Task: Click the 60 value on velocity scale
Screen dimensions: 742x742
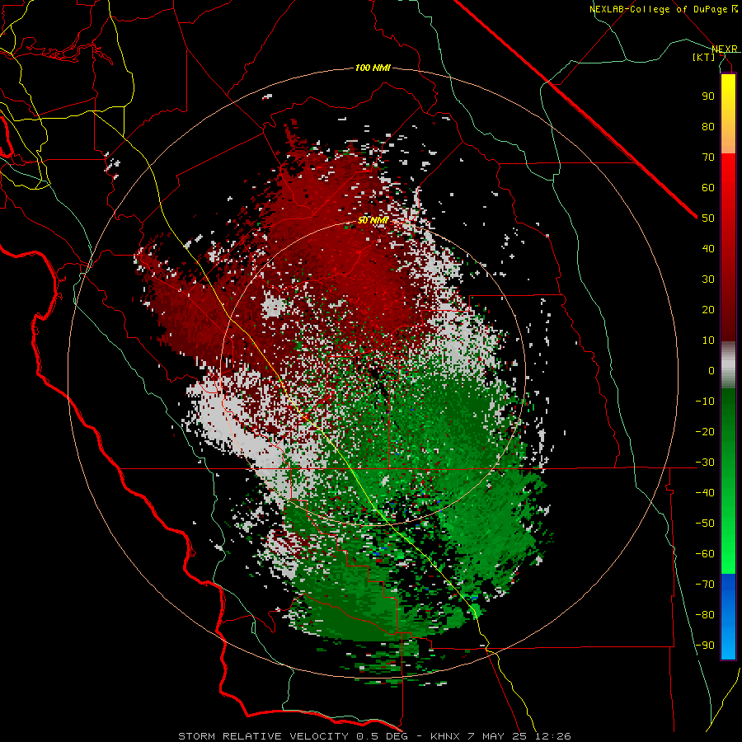Action: [x=708, y=187]
